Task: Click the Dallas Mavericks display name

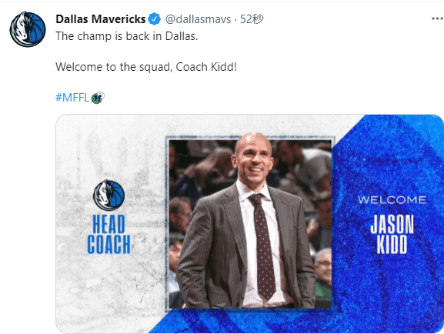Action: [x=101, y=19]
